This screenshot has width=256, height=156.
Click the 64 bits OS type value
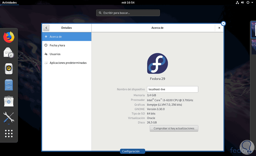tap(151, 114)
